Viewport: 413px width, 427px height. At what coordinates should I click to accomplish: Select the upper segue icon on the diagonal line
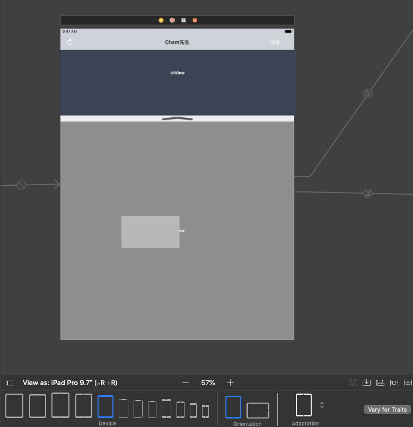click(x=368, y=94)
